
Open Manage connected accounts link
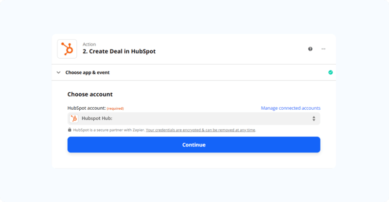pyautogui.click(x=290, y=108)
